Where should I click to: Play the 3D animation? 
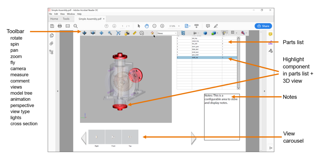click(195, 33)
